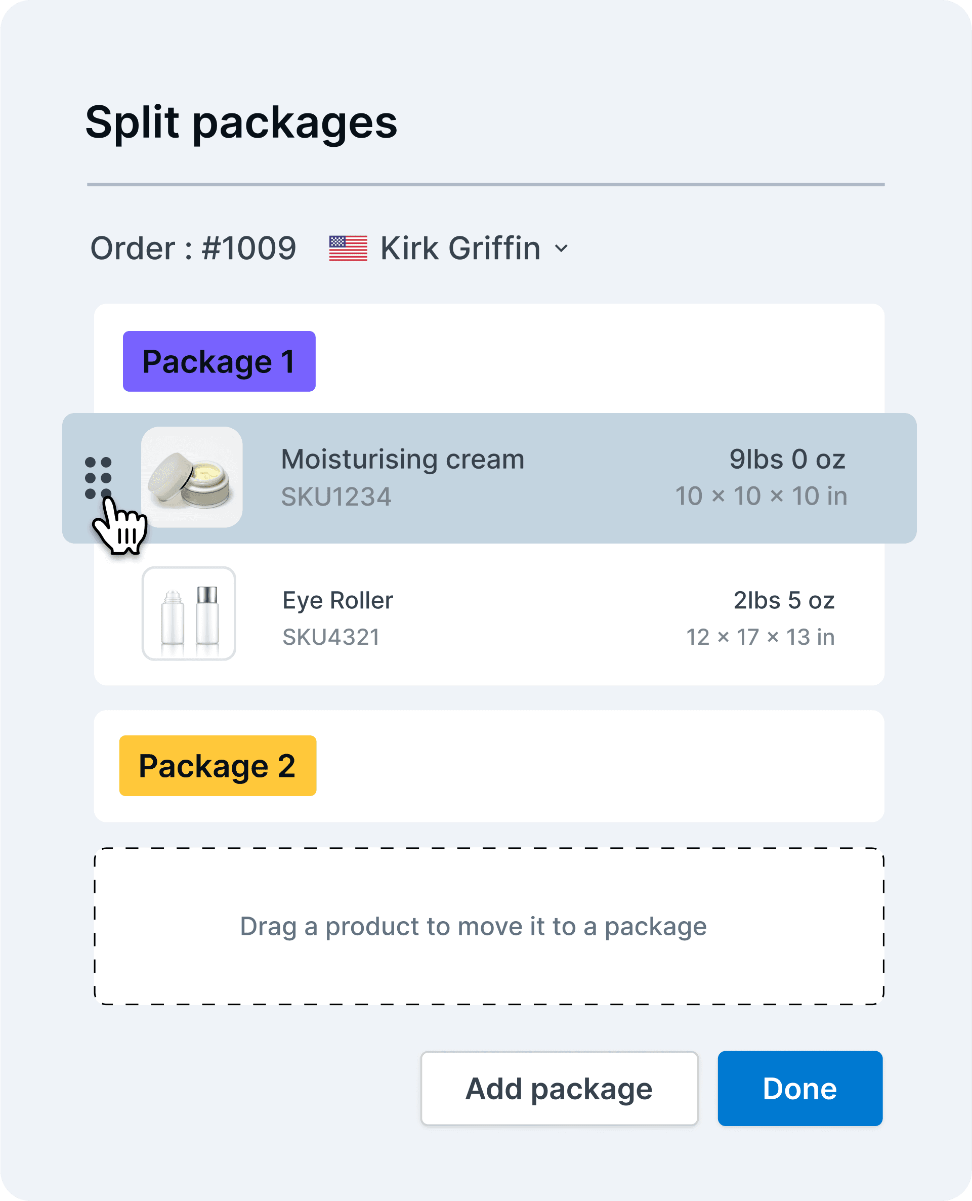Viewport: 972px width, 1201px height.
Task: Click the 12 × 17 × 13 in dimensions
Action: tap(760, 637)
